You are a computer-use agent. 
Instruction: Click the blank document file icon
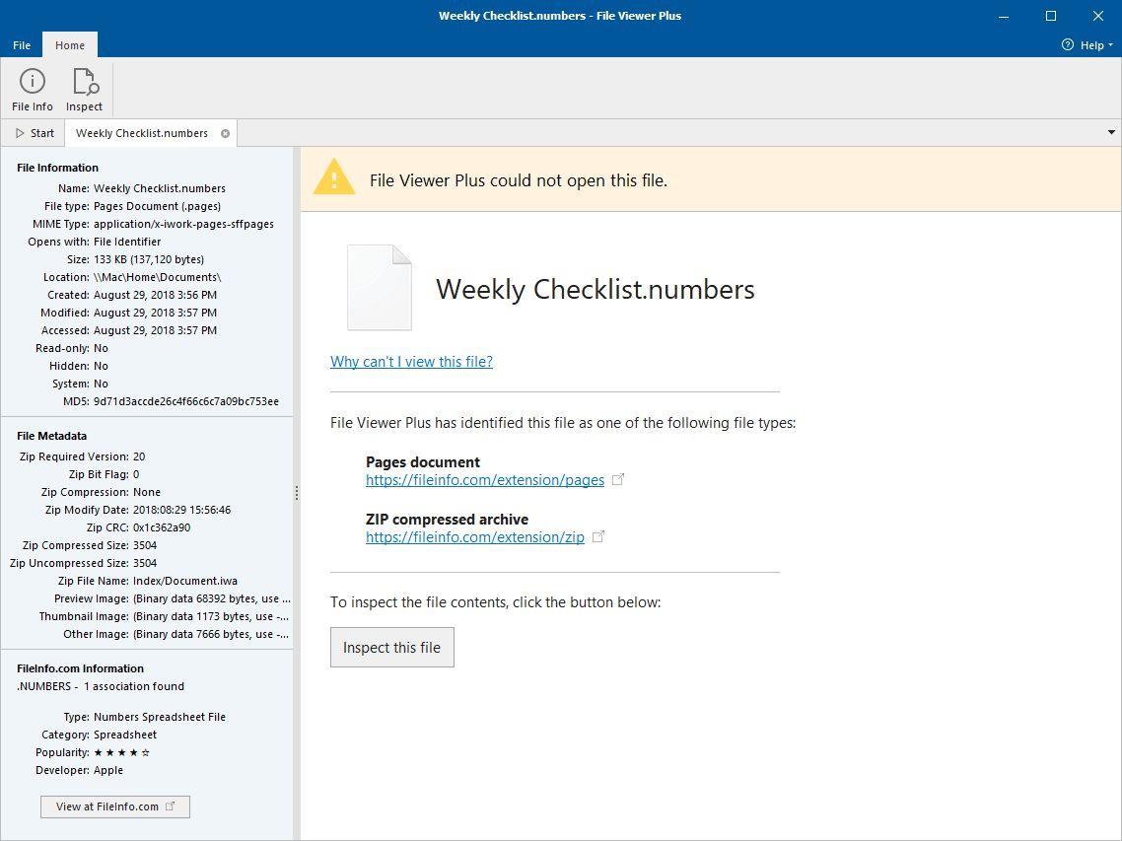380,288
